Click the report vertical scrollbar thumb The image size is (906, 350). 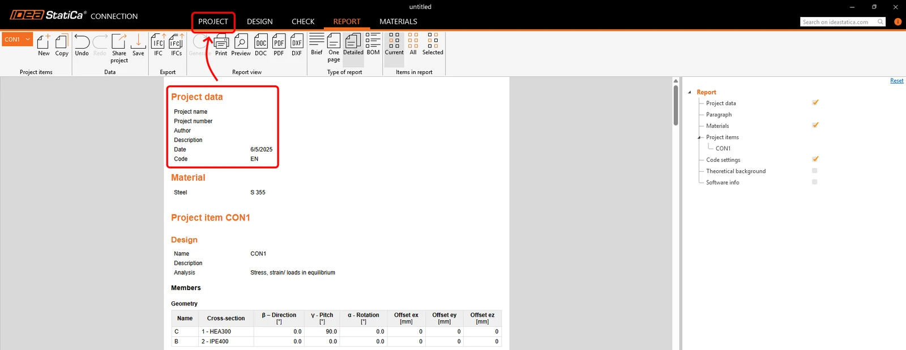click(676, 105)
